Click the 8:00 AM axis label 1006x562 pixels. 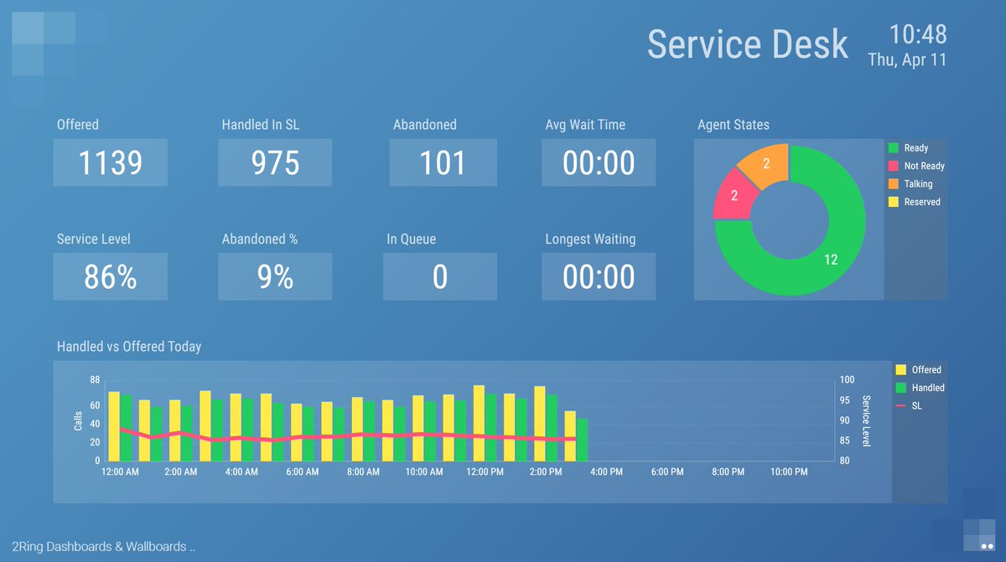coord(363,472)
